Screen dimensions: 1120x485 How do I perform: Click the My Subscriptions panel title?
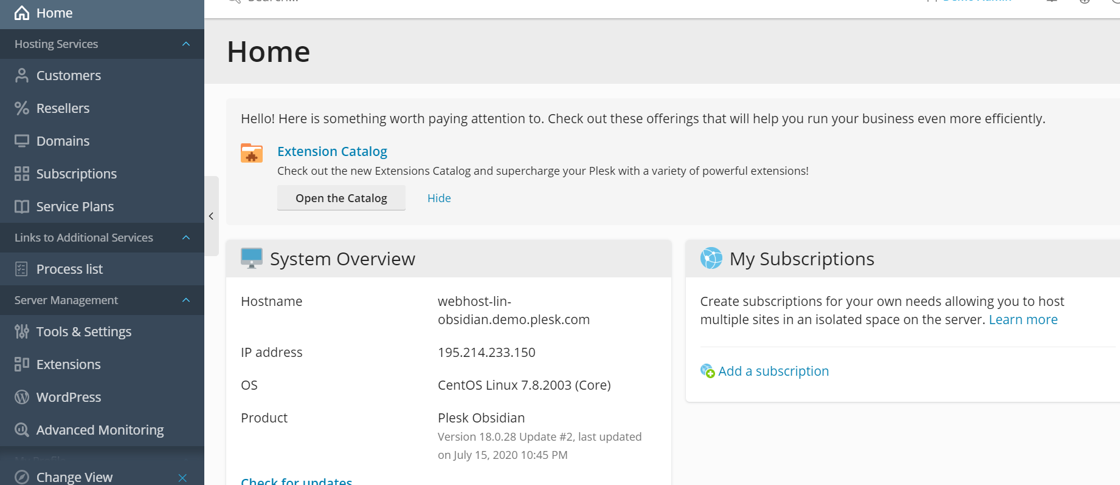point(802,259)
